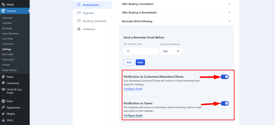Click Configure Email under Customers notification
The width and height of the screenshot is (275, 125).
133,89
